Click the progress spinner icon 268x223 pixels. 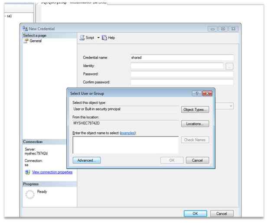coord(30,194)
